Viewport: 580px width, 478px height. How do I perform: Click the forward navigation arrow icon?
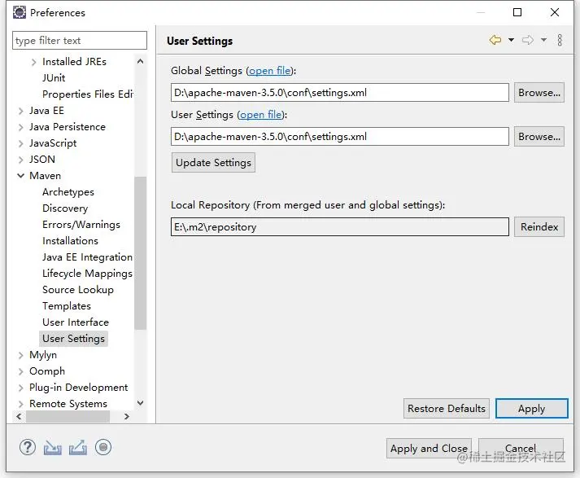pyautogui.click(x=528, y=40)
